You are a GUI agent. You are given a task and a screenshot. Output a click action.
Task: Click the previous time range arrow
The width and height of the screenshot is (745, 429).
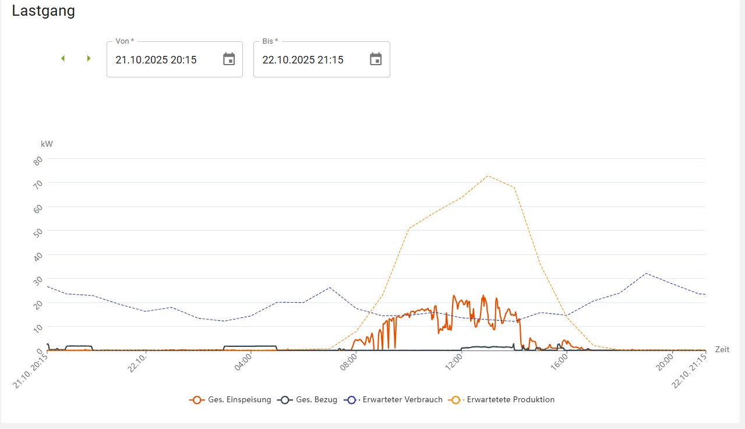pyautogui.click(x=63, y=59)
